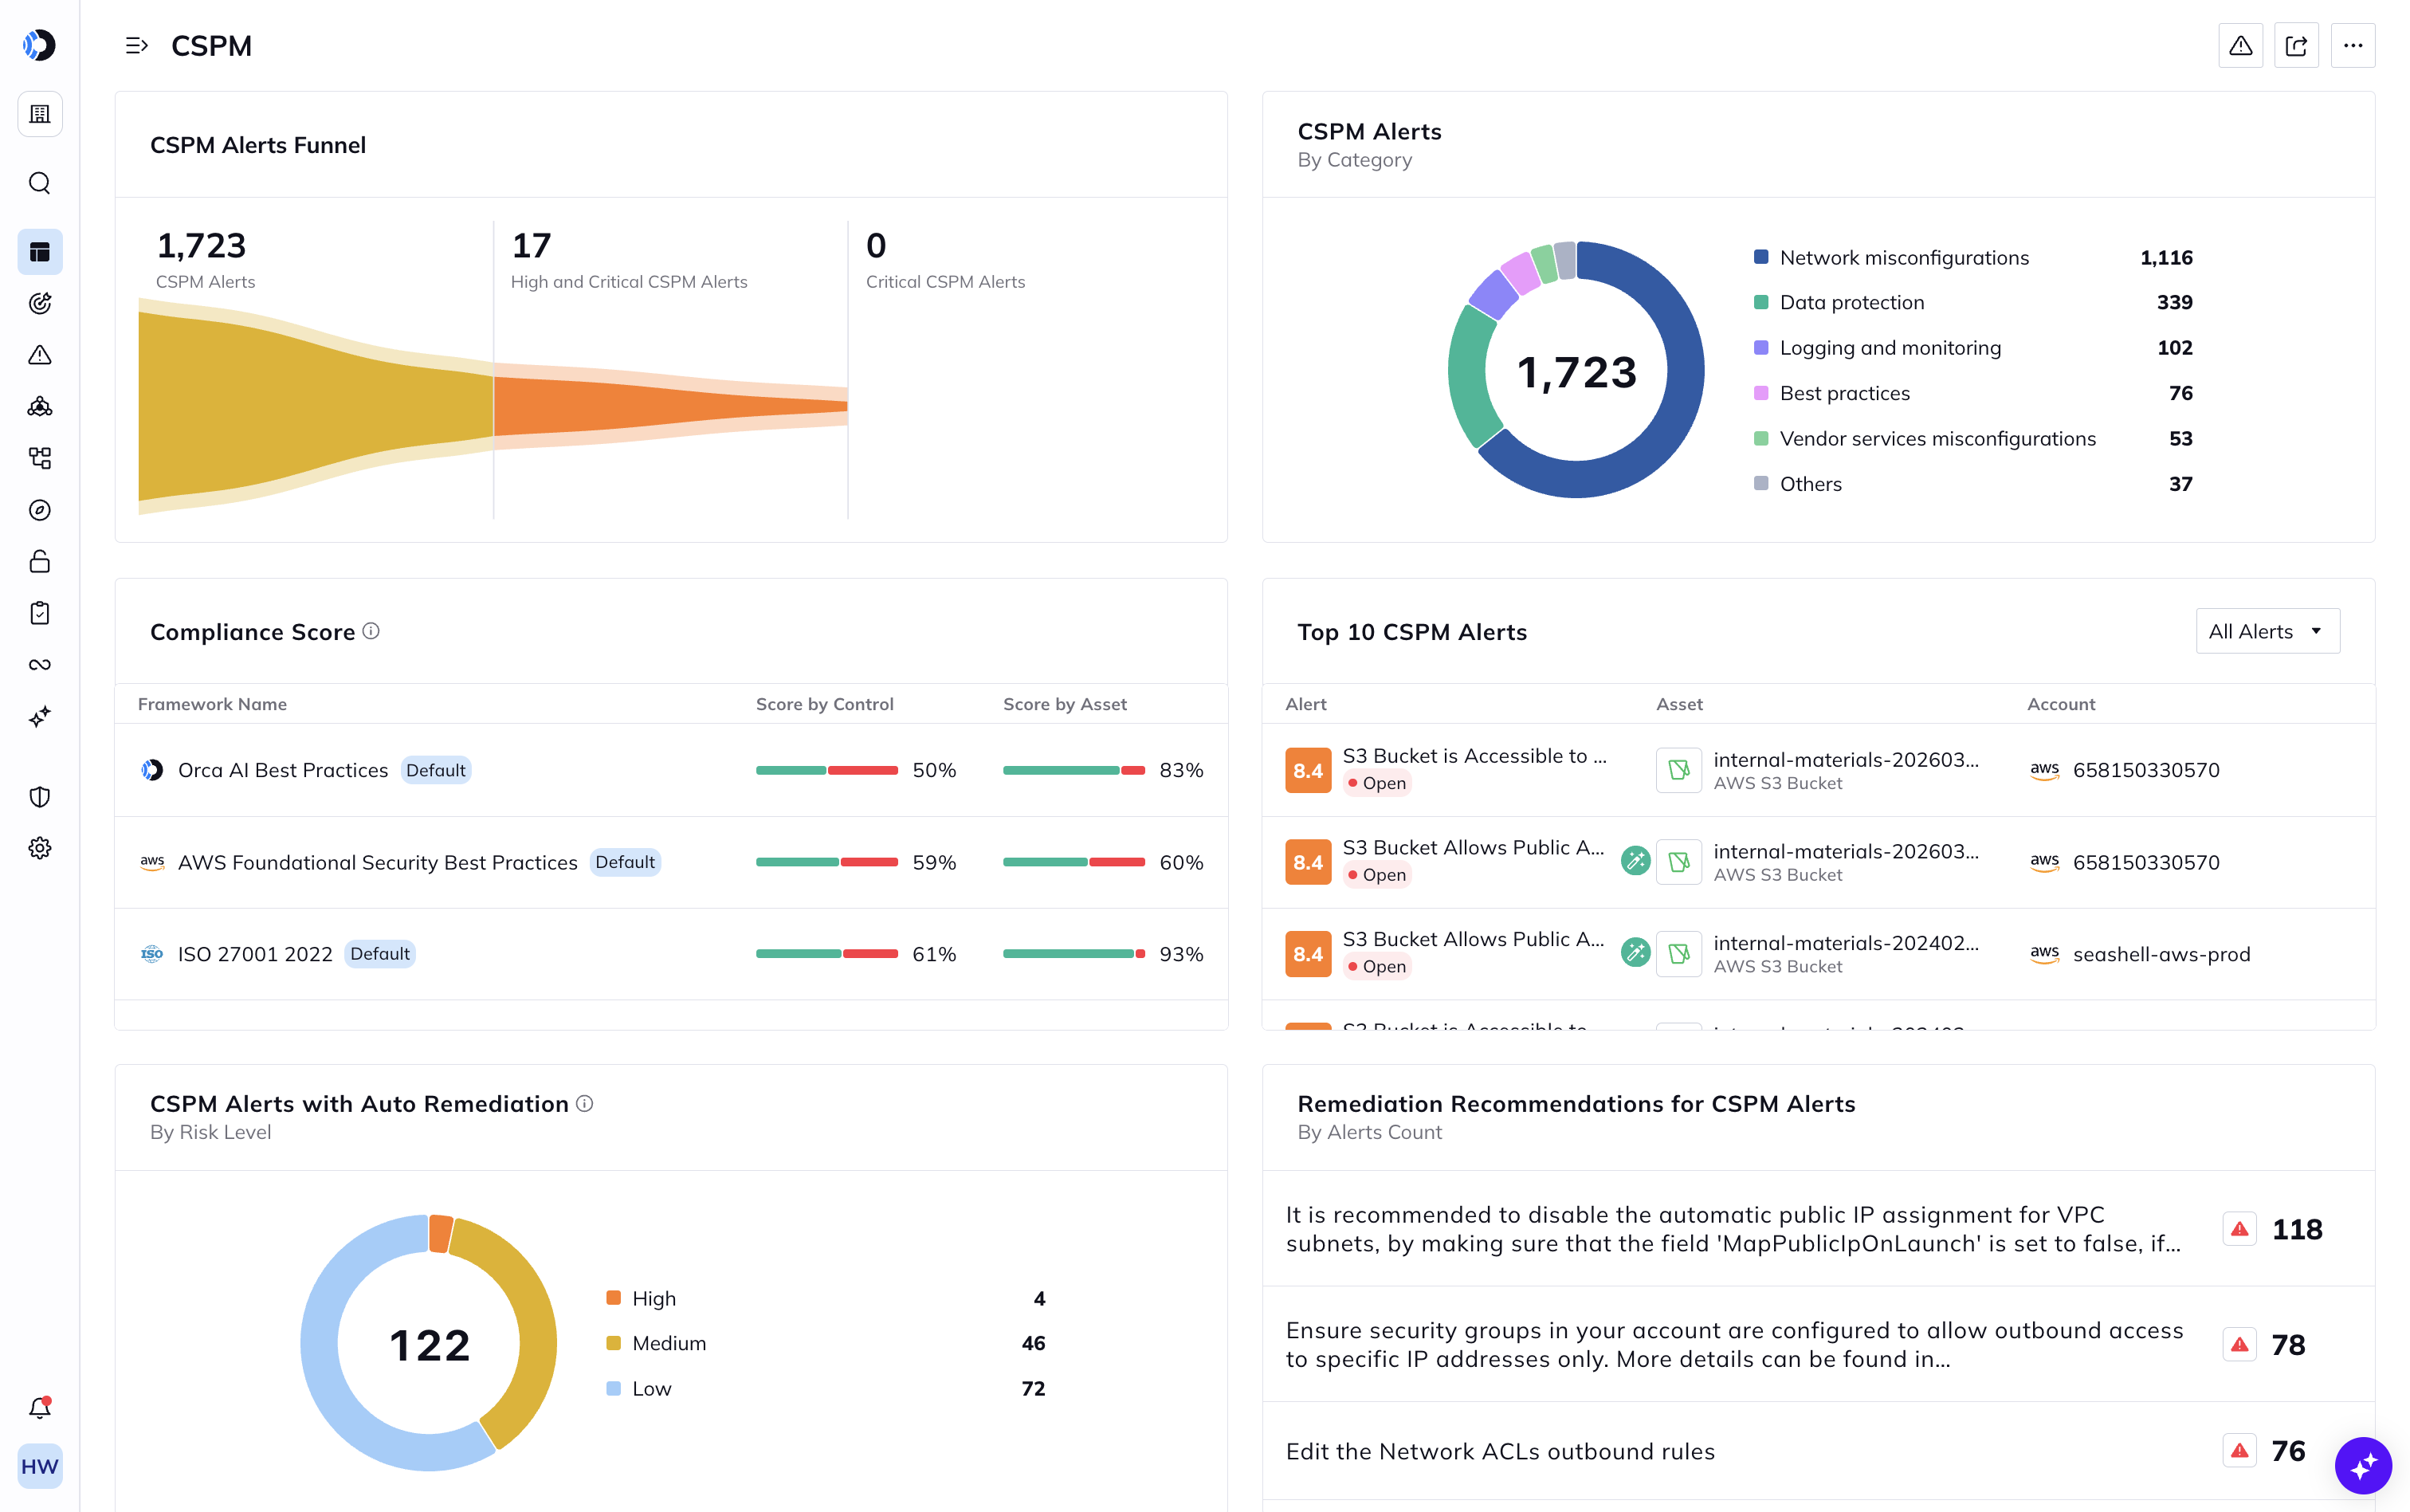Screen dimensions: 2410x1512
Task: Select the Vendor services misconfigurations legend entry
Action: [1973, 438]
